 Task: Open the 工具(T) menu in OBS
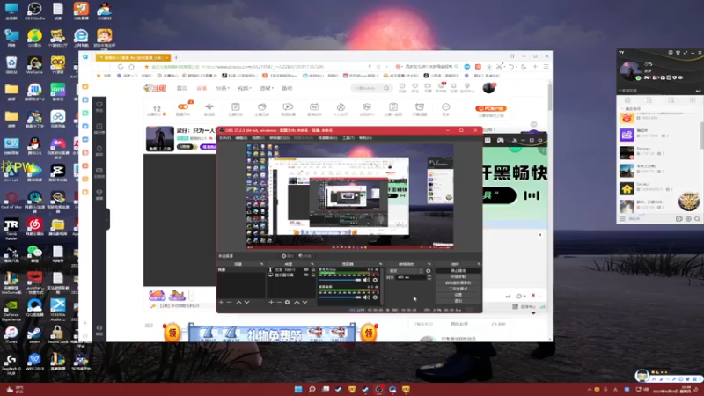coord(348,138)
